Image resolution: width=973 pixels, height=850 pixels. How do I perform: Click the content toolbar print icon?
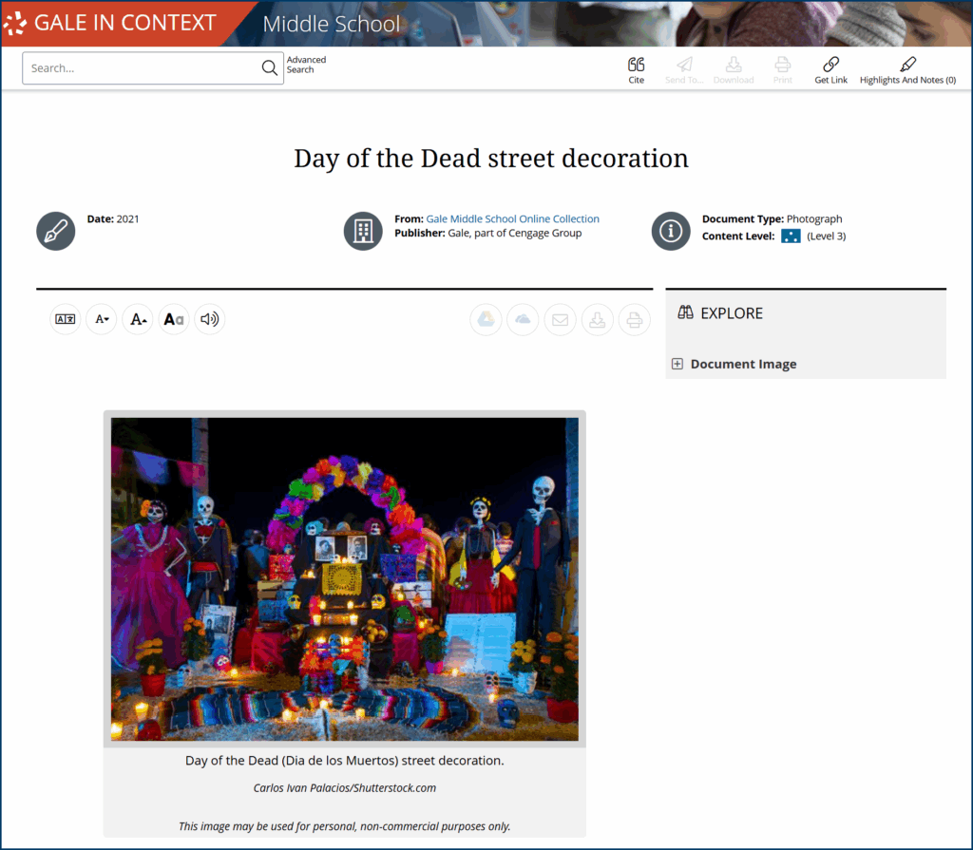coord(634,319)
